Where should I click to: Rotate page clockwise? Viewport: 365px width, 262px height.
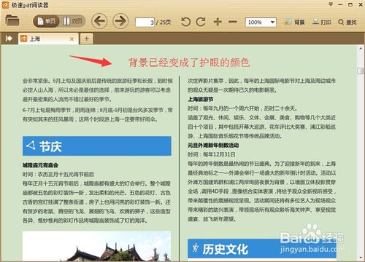201,22
